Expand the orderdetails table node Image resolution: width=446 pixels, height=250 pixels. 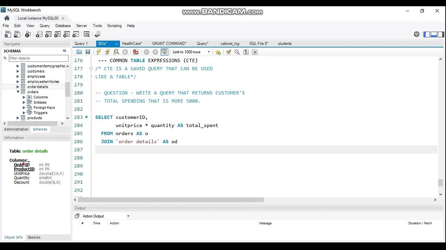click(x=18, y=87)
